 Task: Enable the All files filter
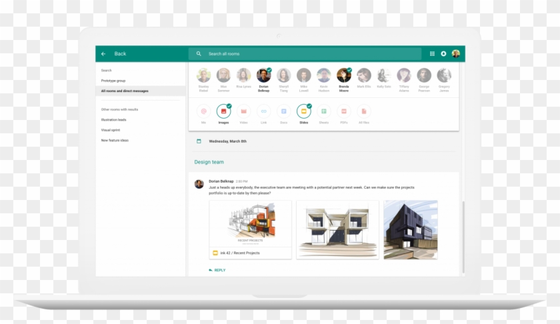(x=364, y=111)
